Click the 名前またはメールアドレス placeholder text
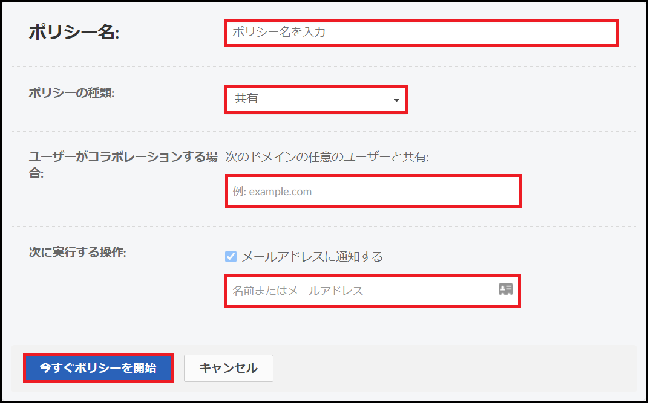 [298, 291]
